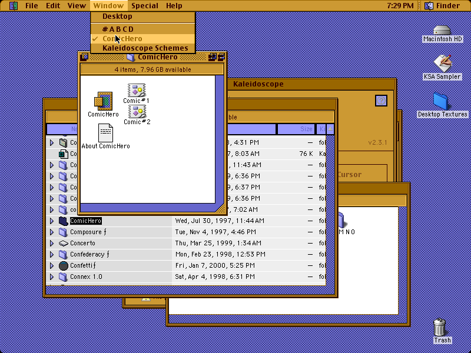Select the ComicHero scheme icon in ComicHero window
Screen dimensions: 471x353
[104, 101]
